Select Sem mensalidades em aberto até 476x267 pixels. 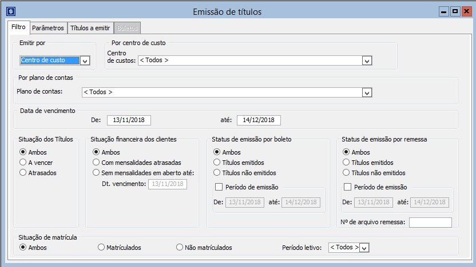point(96,173)
